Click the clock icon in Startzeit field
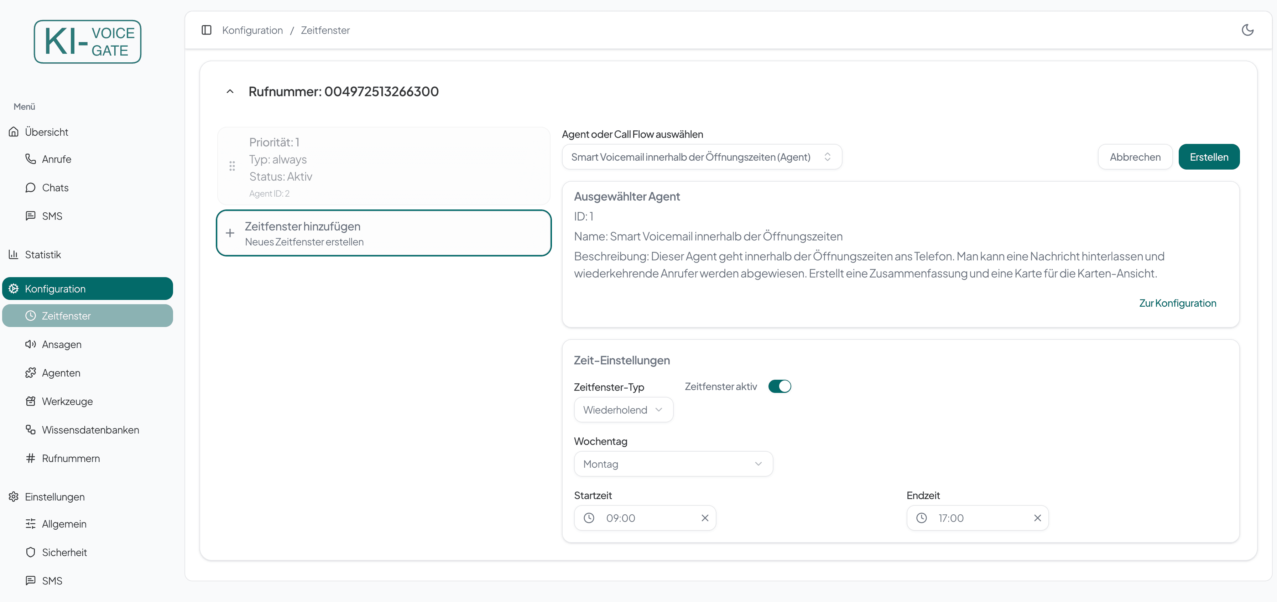 coord(588,518)
